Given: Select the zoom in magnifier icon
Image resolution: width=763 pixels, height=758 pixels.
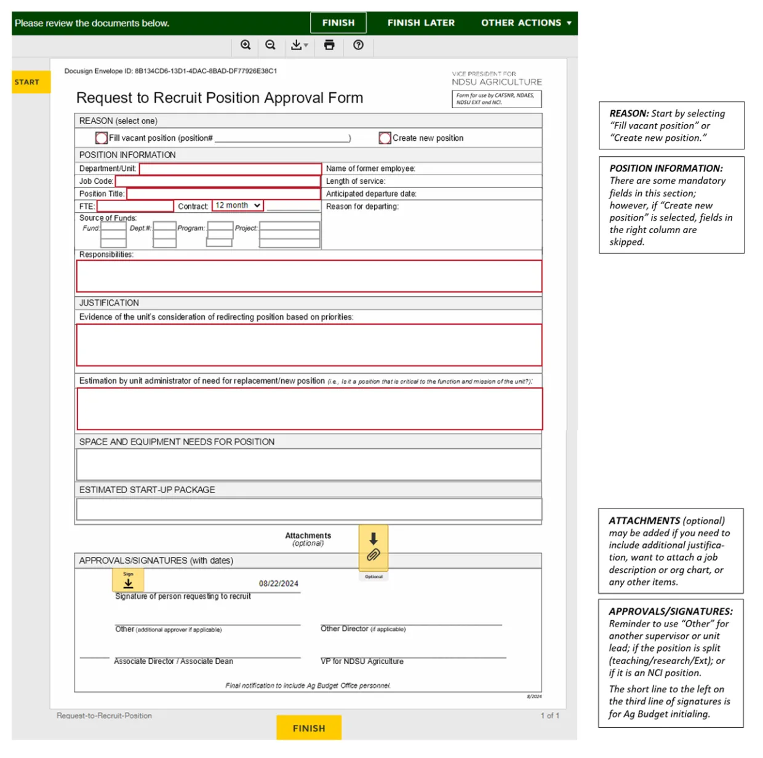Looking at the screenshot, I should pos(246,45).
